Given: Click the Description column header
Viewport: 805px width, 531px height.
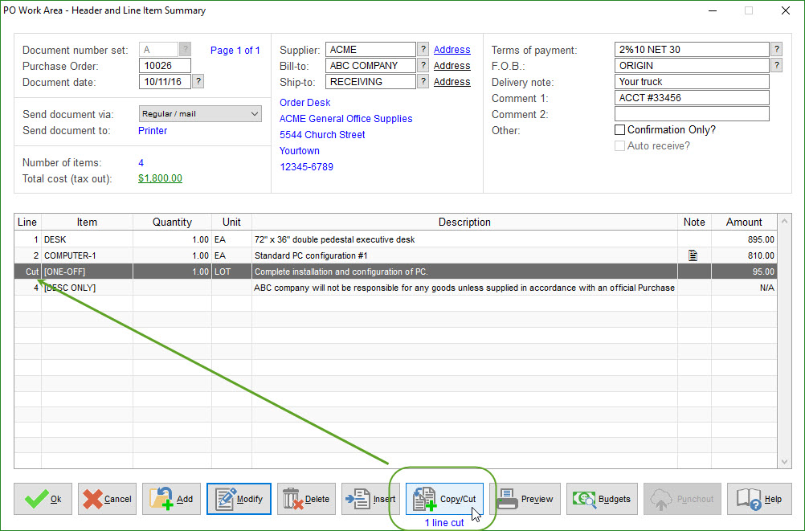Looking at the screenshot, I should (x=464, y=222).
